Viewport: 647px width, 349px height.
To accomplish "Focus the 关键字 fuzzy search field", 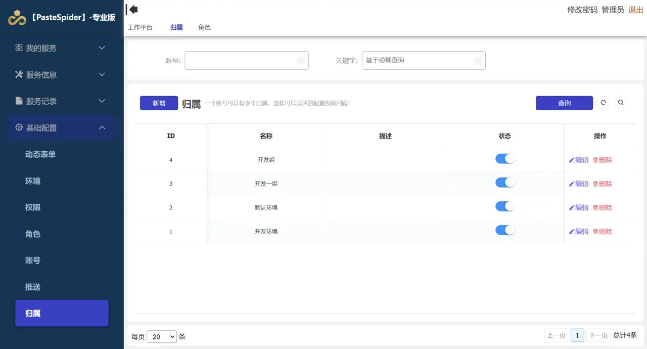I will (x=424, y=60).
